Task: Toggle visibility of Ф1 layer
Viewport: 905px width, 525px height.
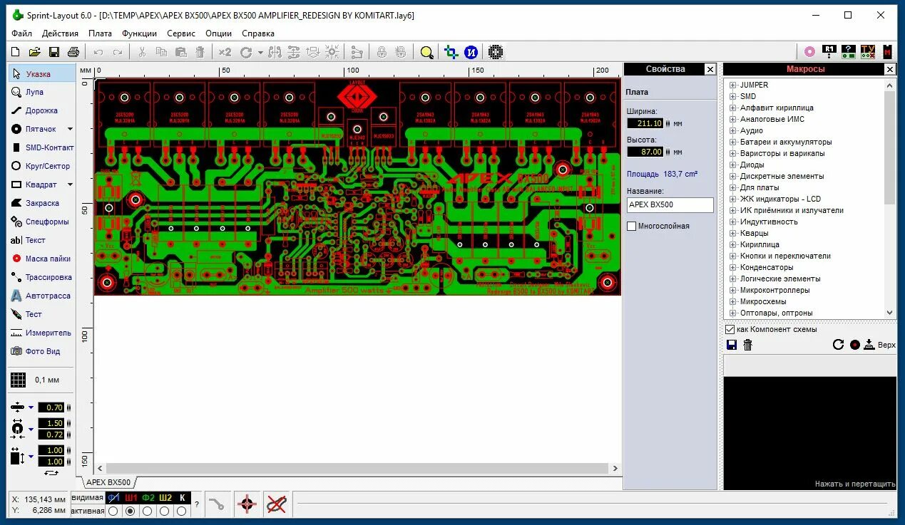Action: click(113, 497)
